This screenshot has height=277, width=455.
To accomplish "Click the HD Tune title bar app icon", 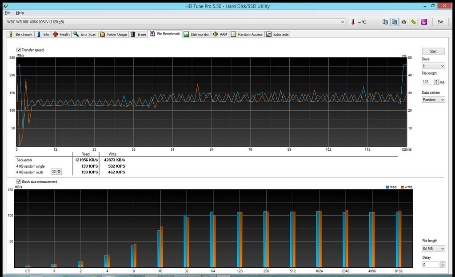I will [x=5, y=6].
